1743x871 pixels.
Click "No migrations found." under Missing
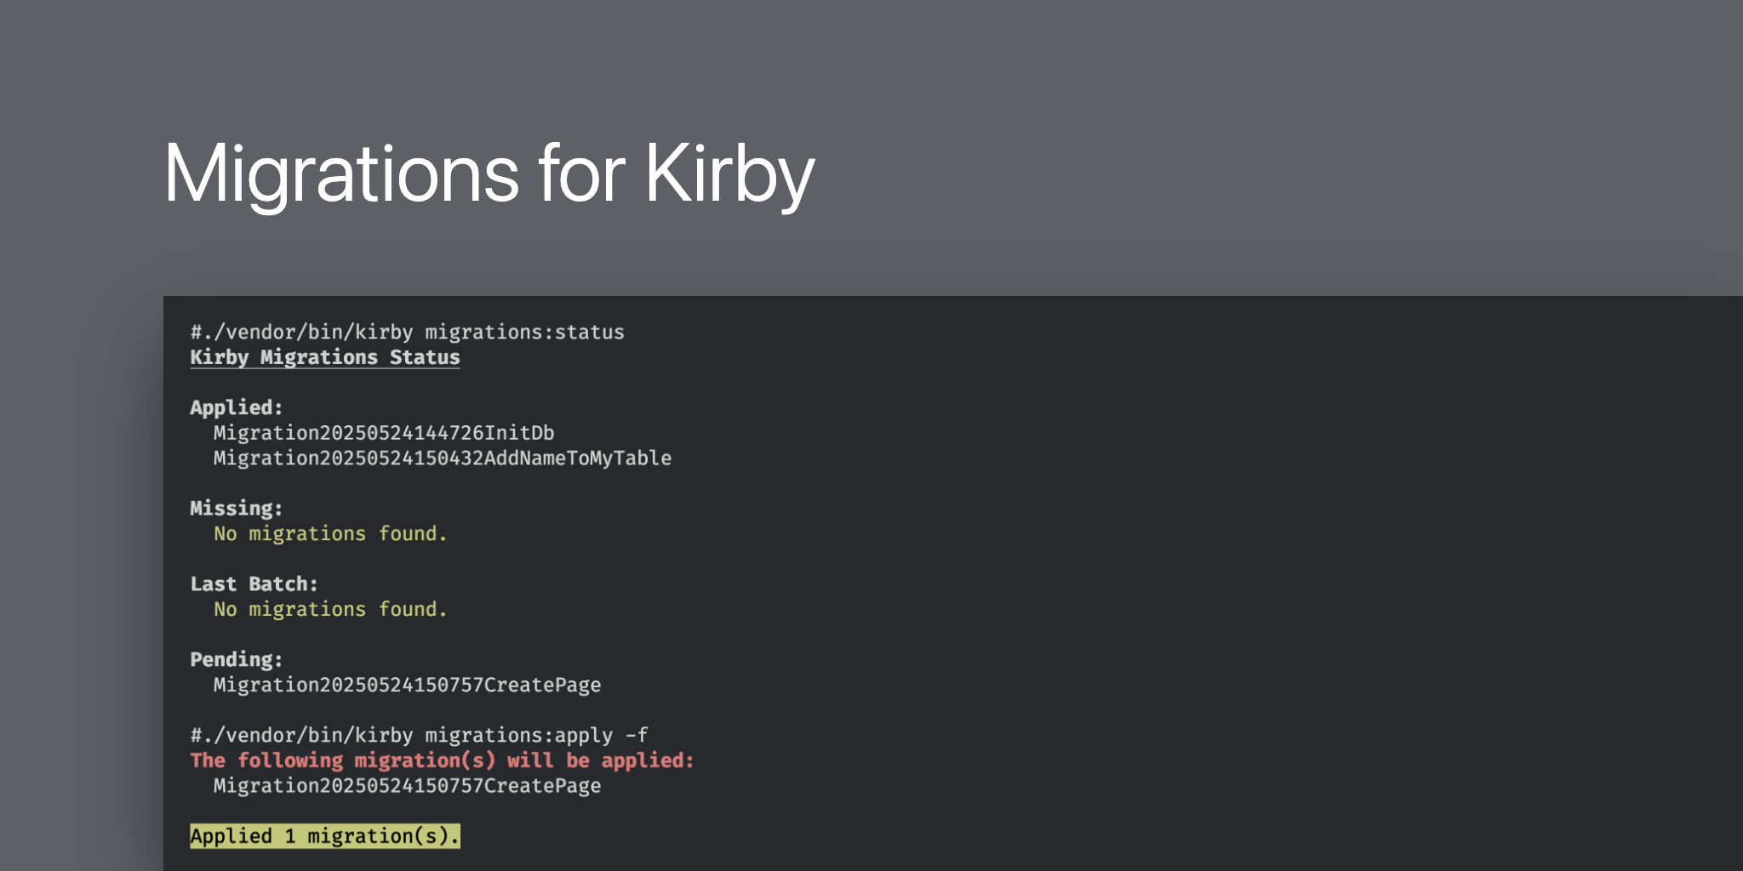(330, 534)
